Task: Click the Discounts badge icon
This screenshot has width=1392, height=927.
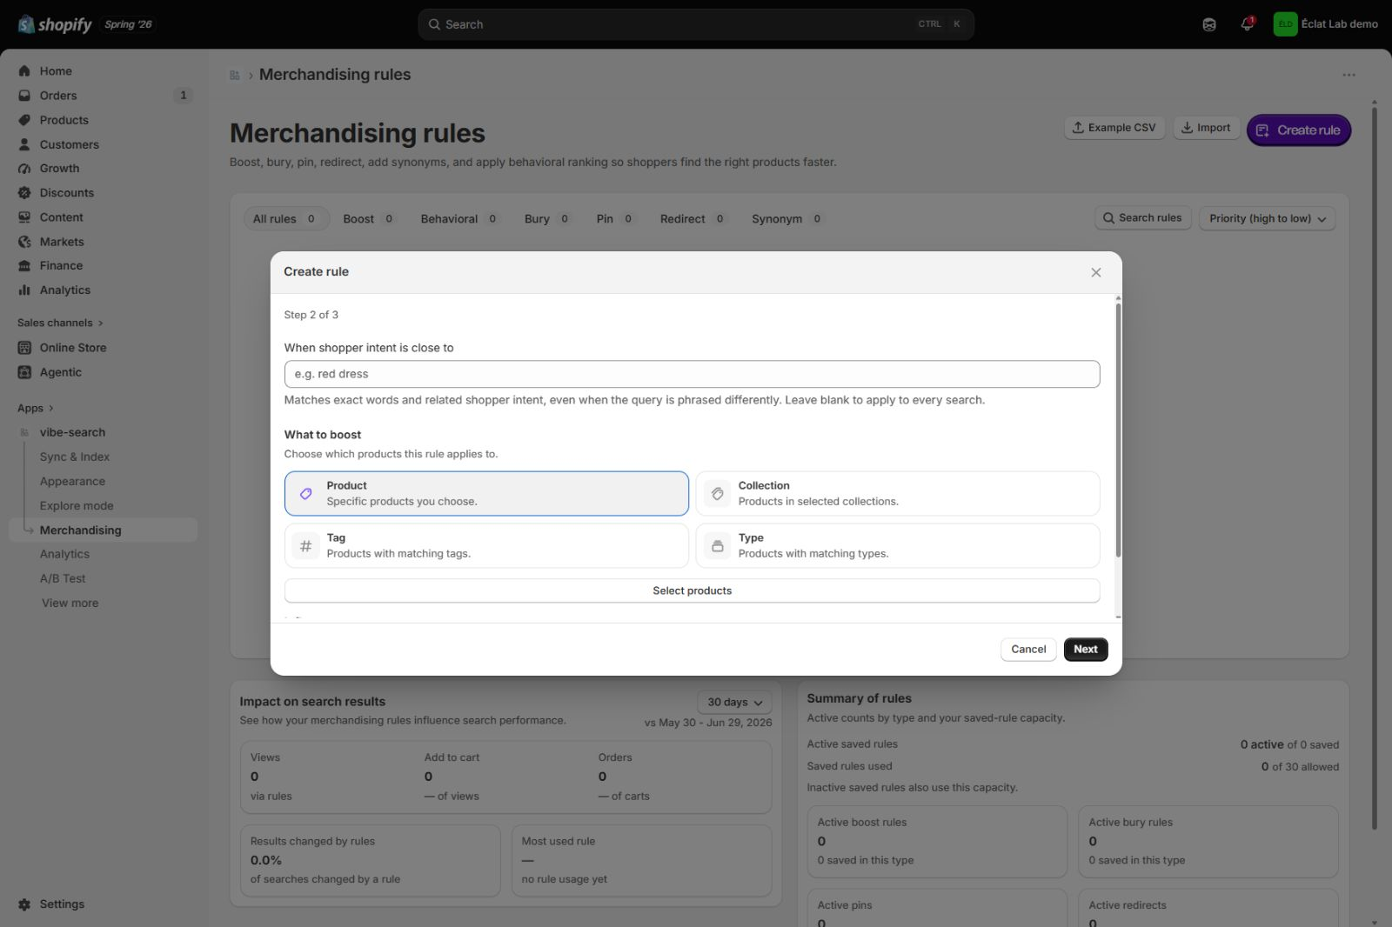Action: [x=24, y=193]
